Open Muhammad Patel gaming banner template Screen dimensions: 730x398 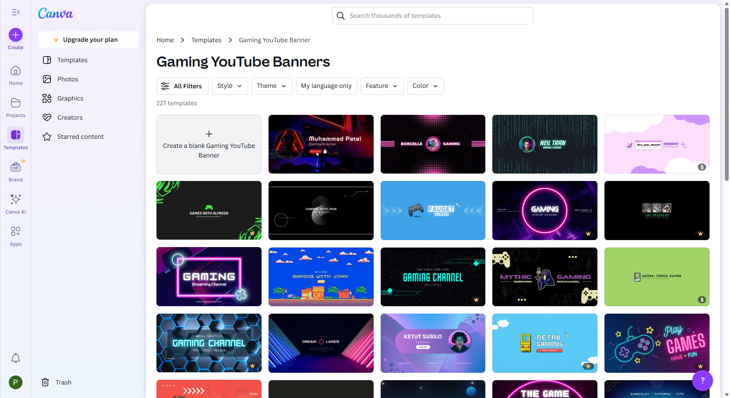pyautogui.click(x=321, y=144)
